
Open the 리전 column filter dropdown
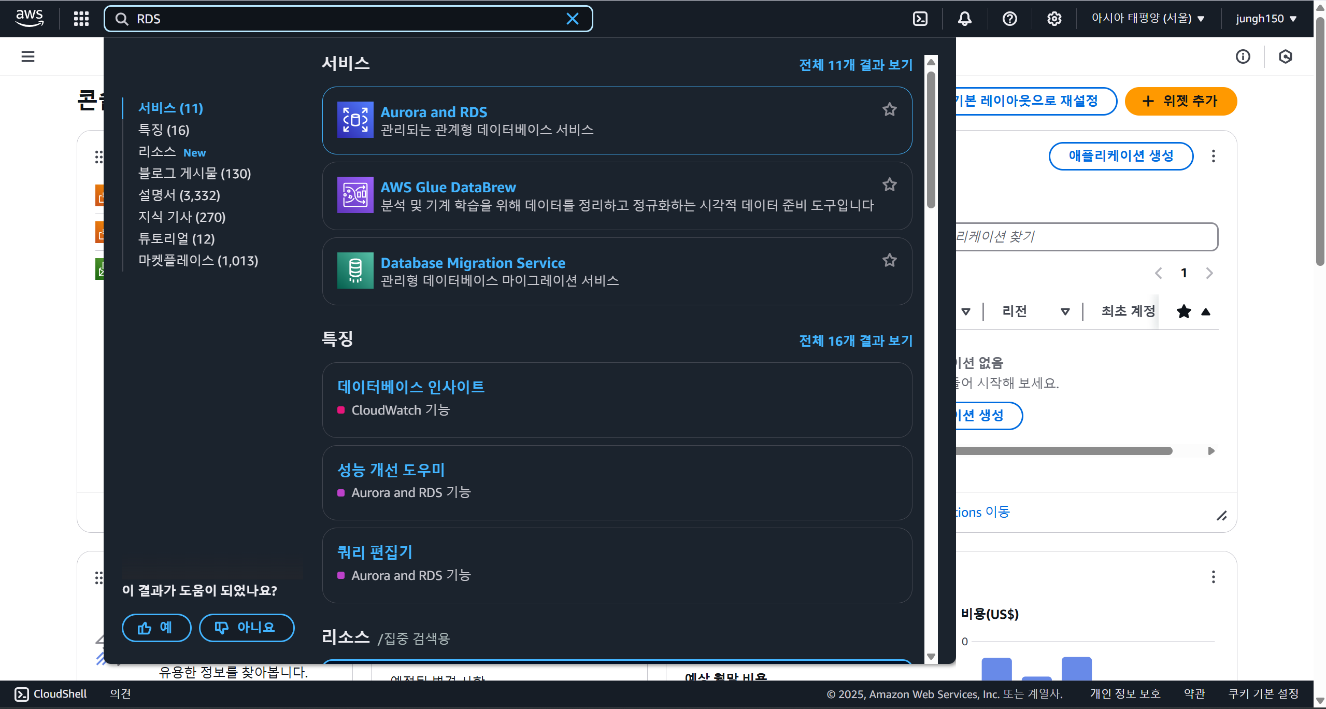click(x=1065, y=311)
